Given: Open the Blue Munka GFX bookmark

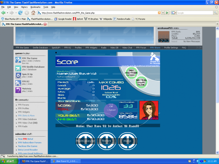Looking at the screenshot, I should [x=14, y=19].
